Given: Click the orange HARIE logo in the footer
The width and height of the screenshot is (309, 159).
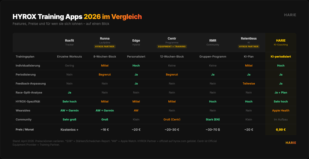Looking at the screenshot, I should [x=291, y=143].
